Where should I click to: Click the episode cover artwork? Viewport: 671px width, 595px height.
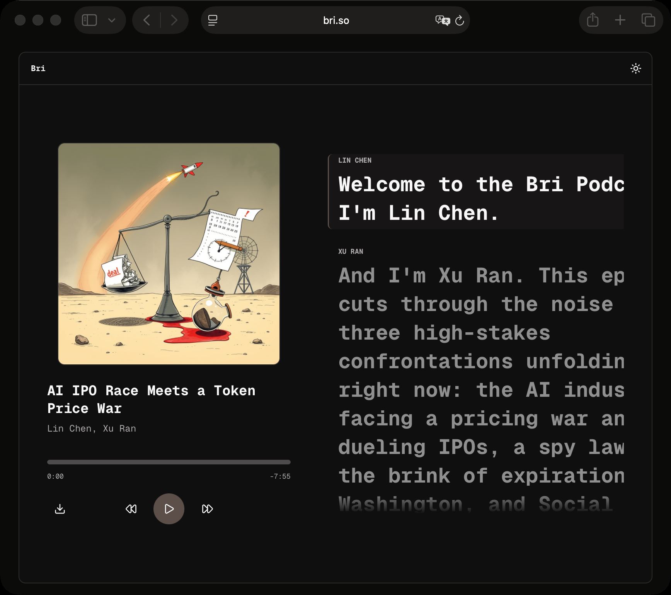pos(169,254)
